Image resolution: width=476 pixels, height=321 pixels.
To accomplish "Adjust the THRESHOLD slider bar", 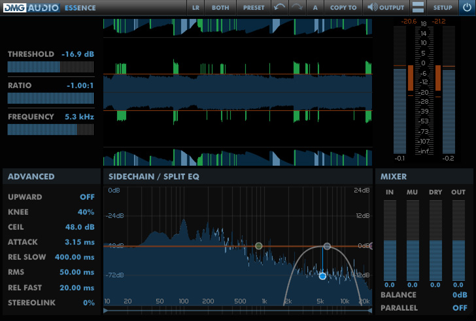I will pos(51,67).
